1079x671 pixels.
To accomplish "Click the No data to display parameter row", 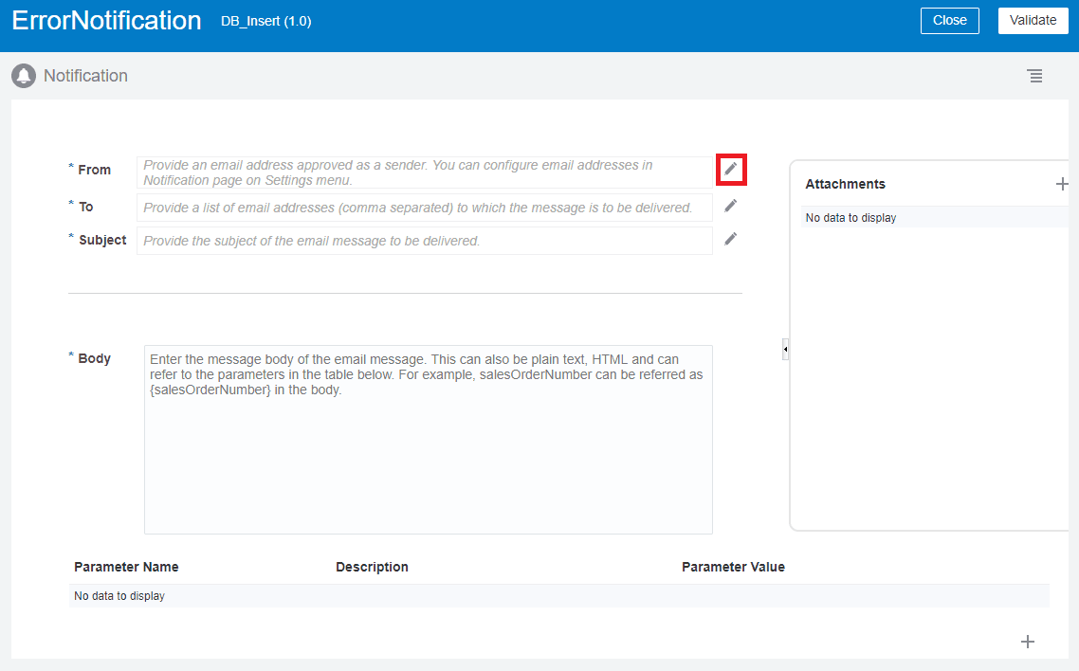I will (118, 594).
